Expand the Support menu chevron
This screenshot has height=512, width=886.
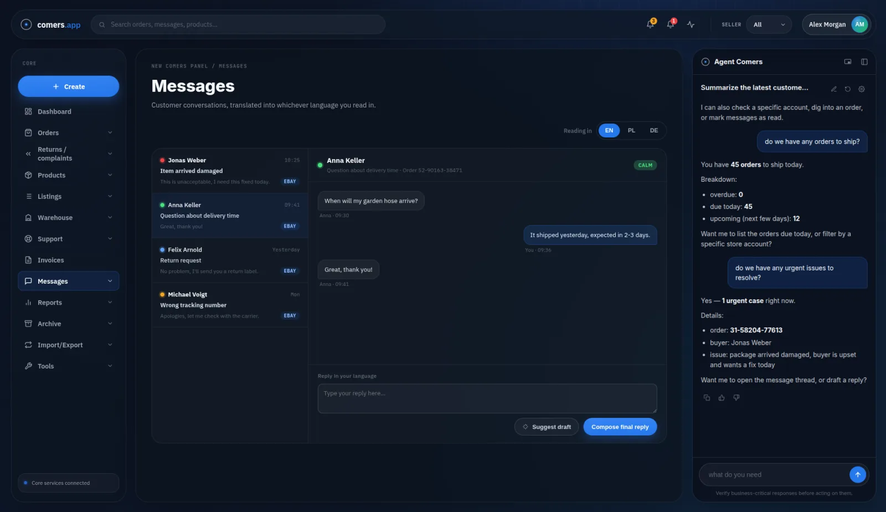coord(110,239)
